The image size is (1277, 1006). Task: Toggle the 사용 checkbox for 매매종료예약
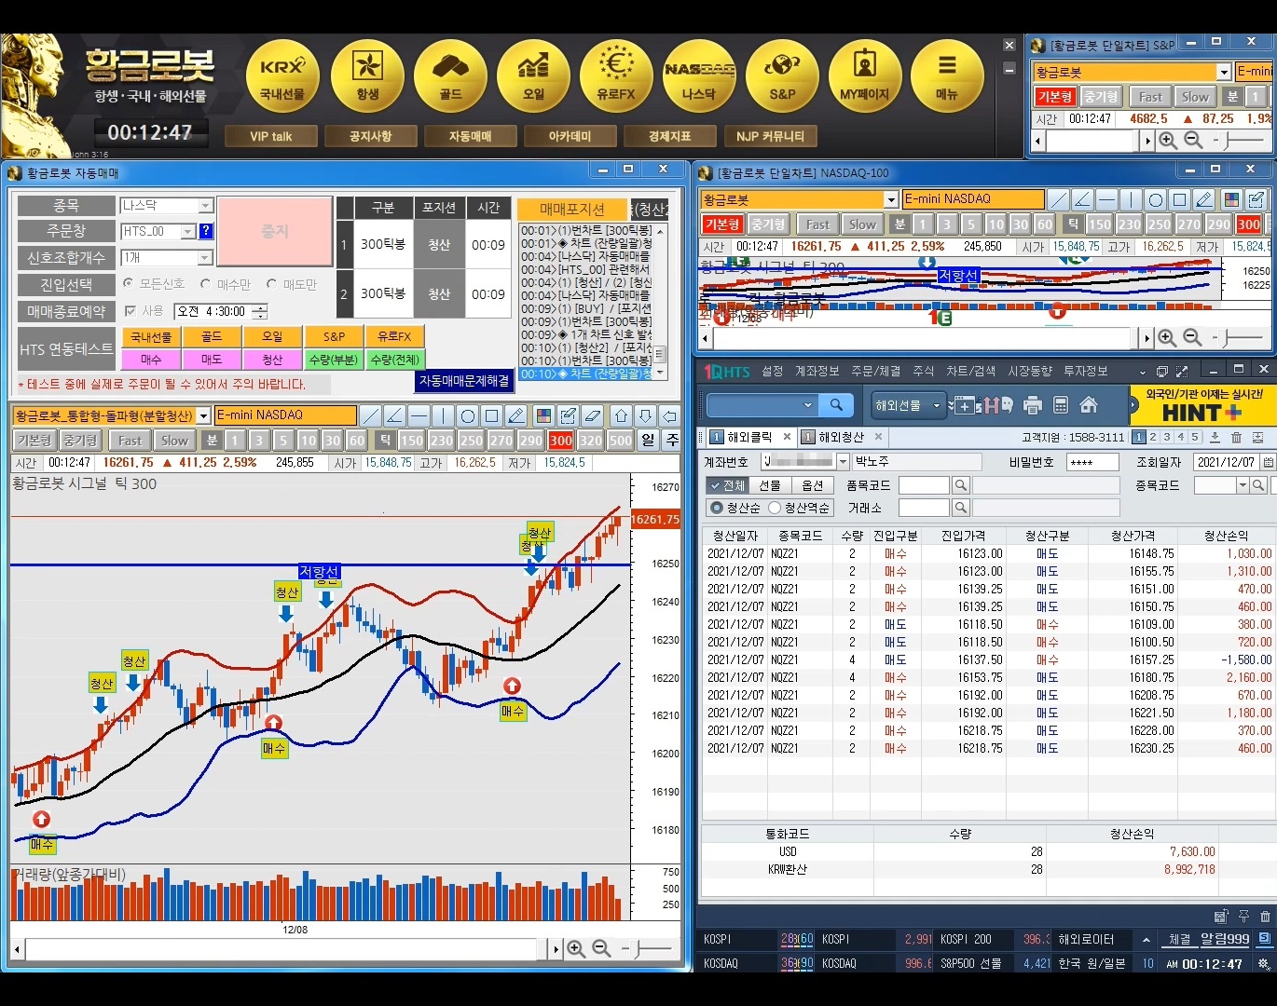pos(130,311)
